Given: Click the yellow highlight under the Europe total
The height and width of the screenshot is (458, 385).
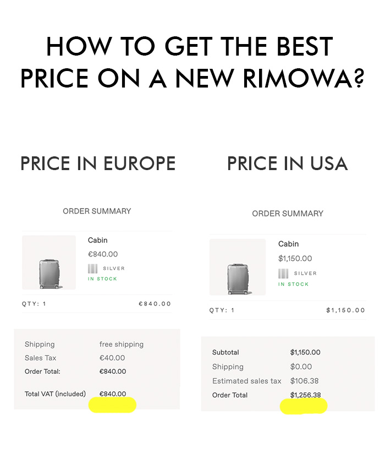Looking at the screenshot, I should 112,405.
